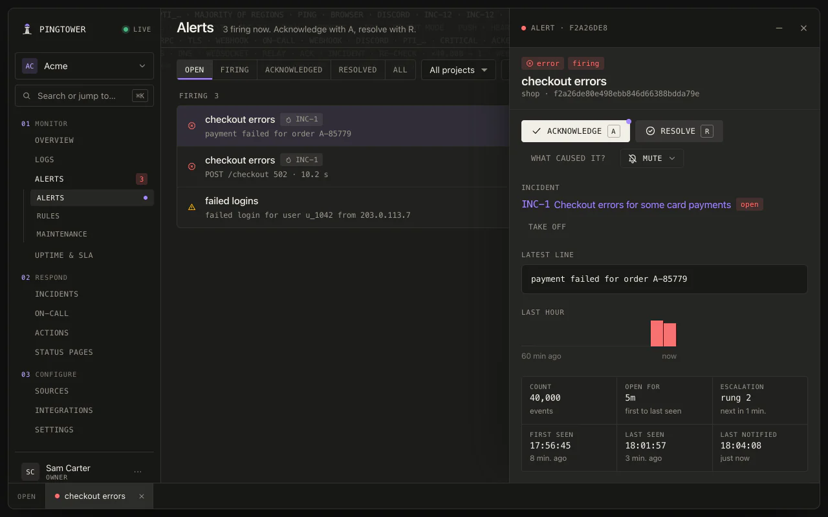Open the All projects dropdown
Image resolution: width=828 pixels, height=517 pixels.
tap(459, 70)
